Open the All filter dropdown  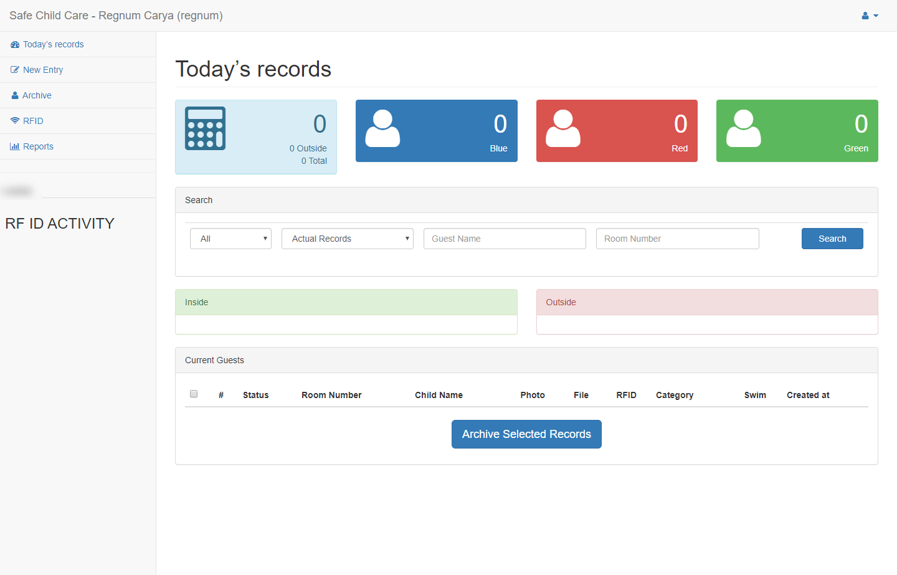tap(230, 239)
